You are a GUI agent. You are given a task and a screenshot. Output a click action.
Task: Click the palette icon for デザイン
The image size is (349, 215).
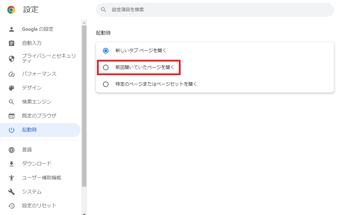click(12, 88)
